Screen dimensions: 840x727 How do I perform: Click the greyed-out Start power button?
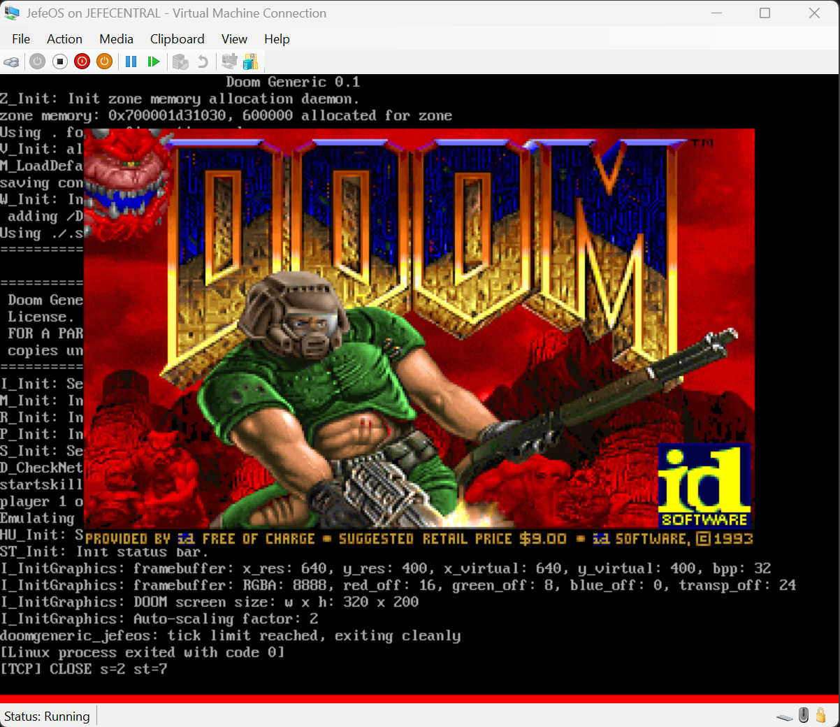tap(38, 62)
